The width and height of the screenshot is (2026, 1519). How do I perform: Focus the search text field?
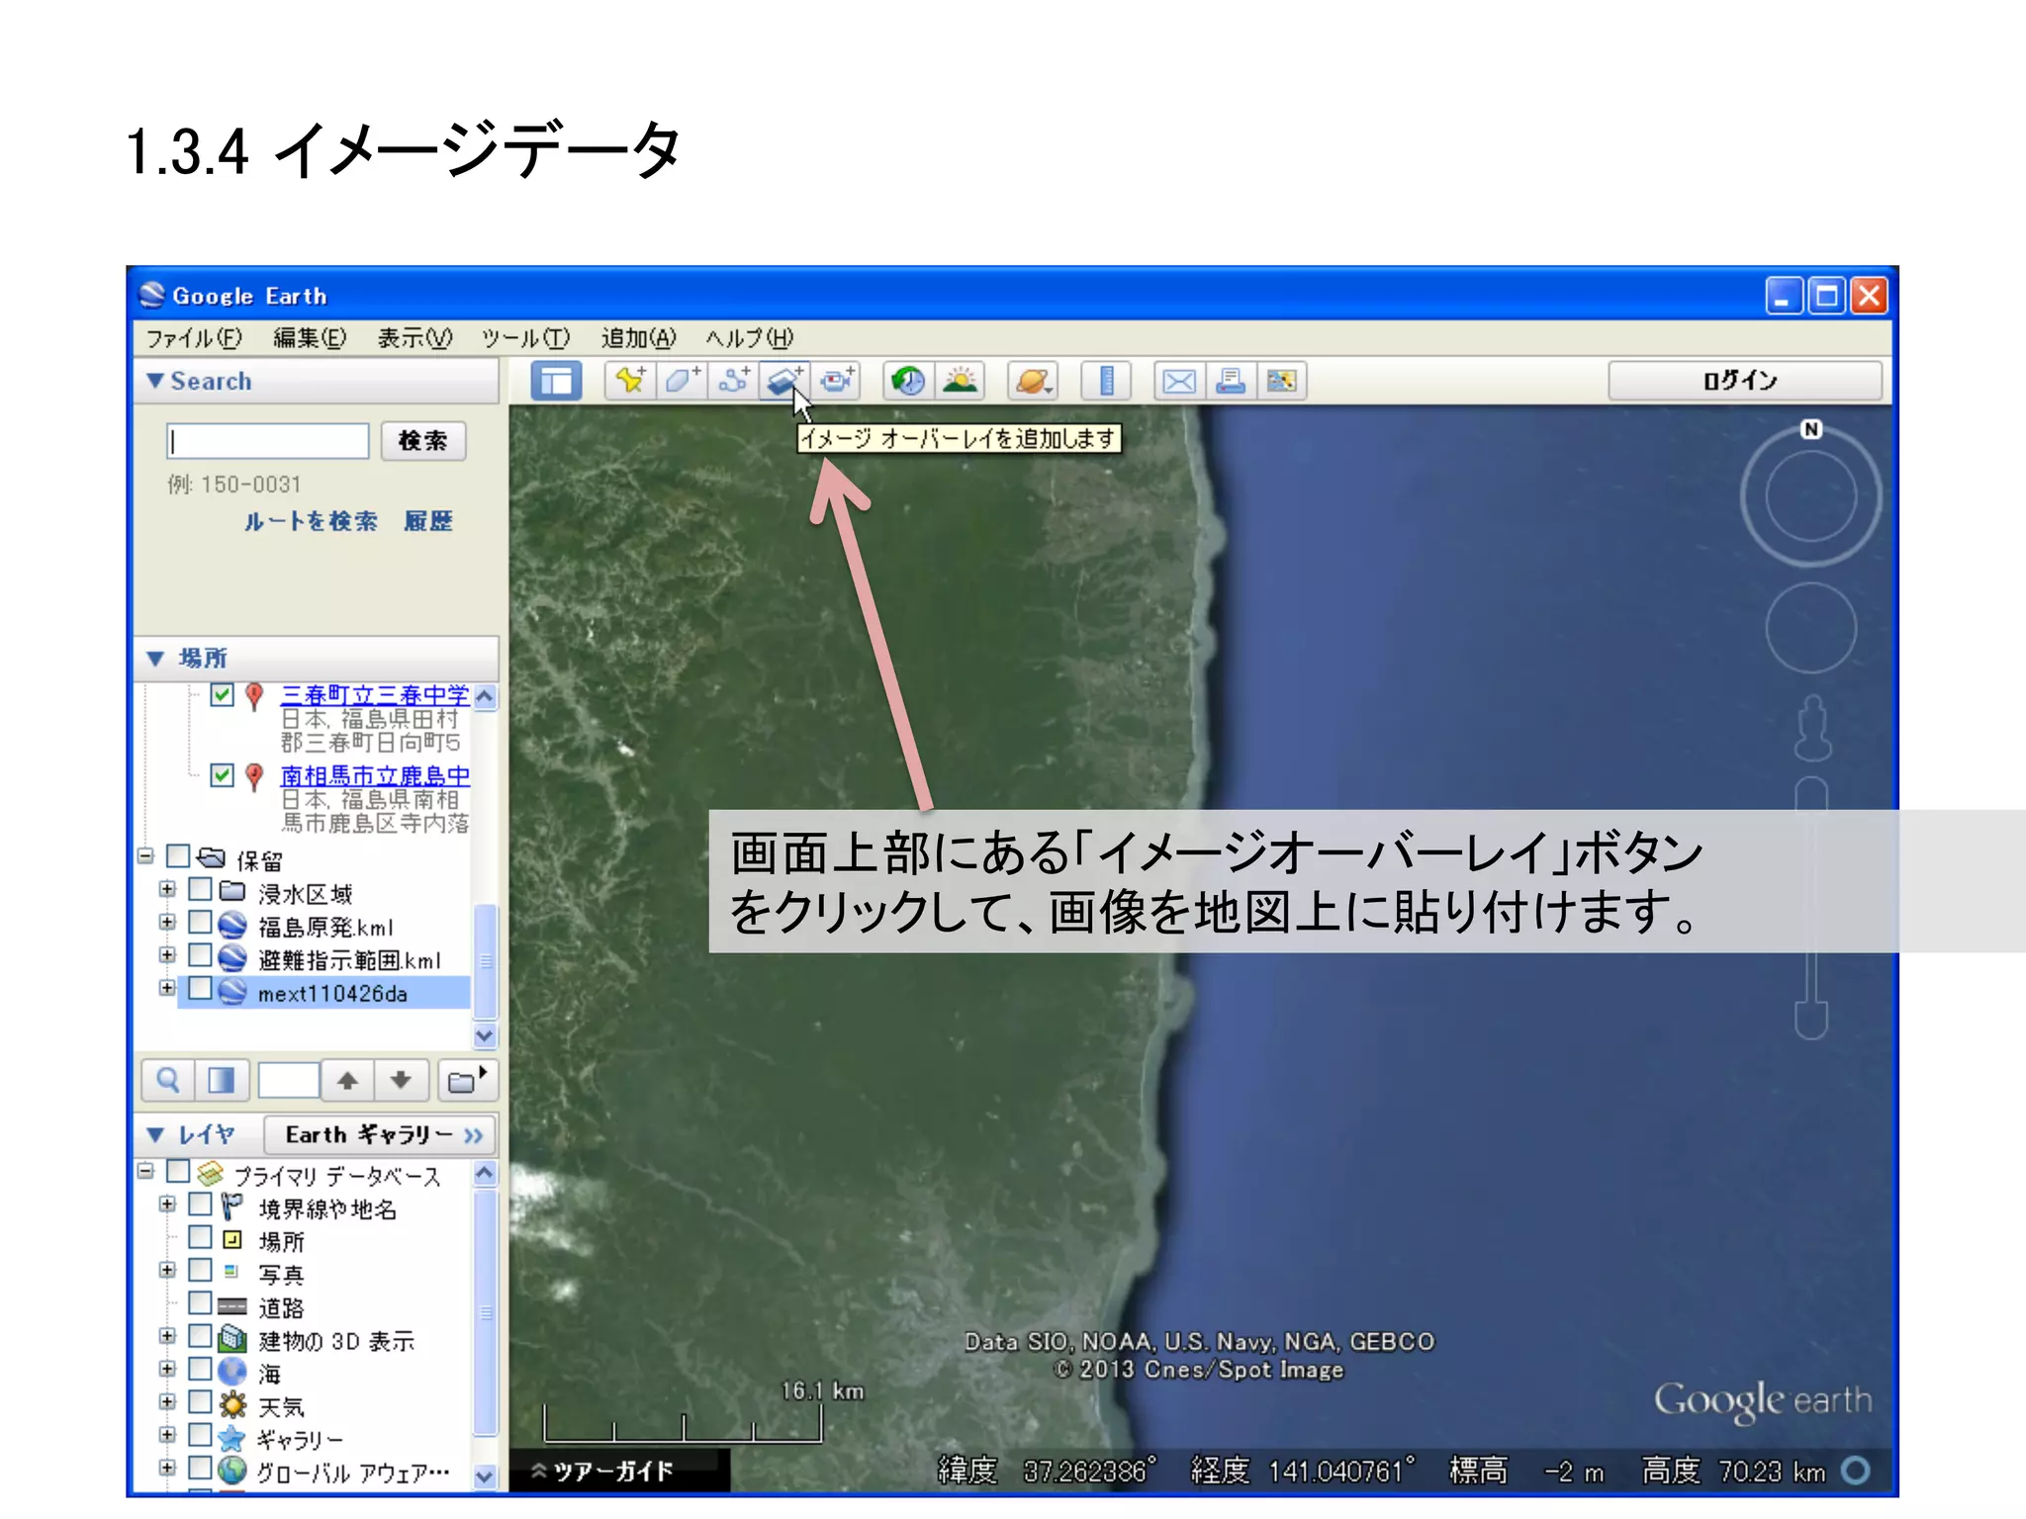(268, 440)
